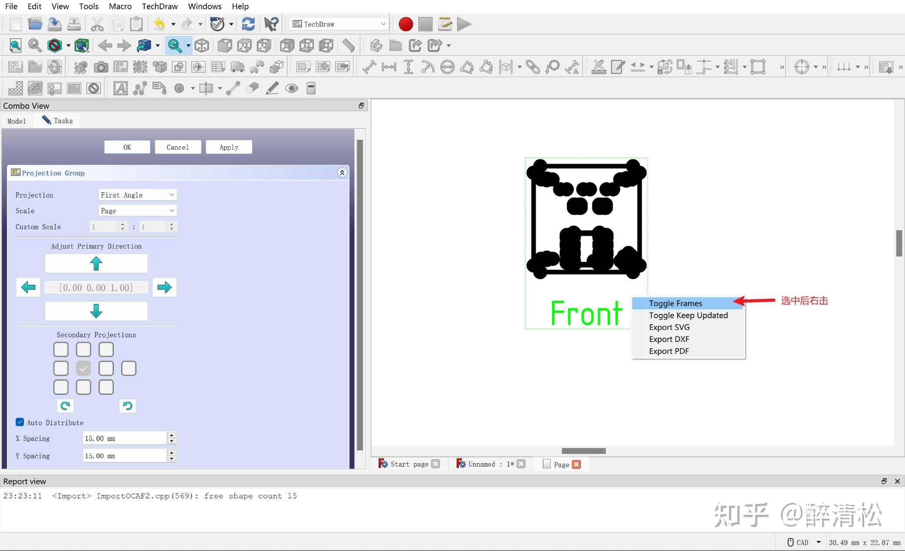905x551 pixels.
Task: Click the What's This help icon
Action: tap(271, 24)
